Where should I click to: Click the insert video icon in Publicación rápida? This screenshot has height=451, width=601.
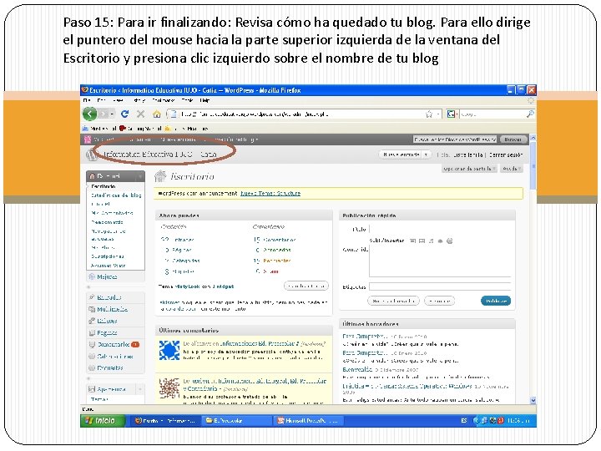point(422,241)
